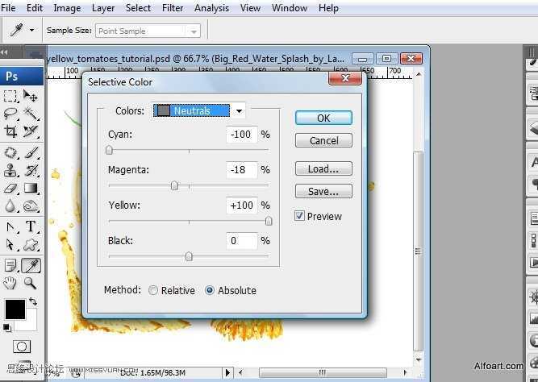This screenshot has height=382, width=538.
Task: Open the Window menu
Action: click(290, 7)
